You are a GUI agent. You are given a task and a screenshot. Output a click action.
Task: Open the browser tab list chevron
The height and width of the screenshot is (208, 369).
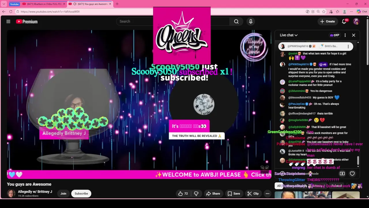[x=4, y=4]
